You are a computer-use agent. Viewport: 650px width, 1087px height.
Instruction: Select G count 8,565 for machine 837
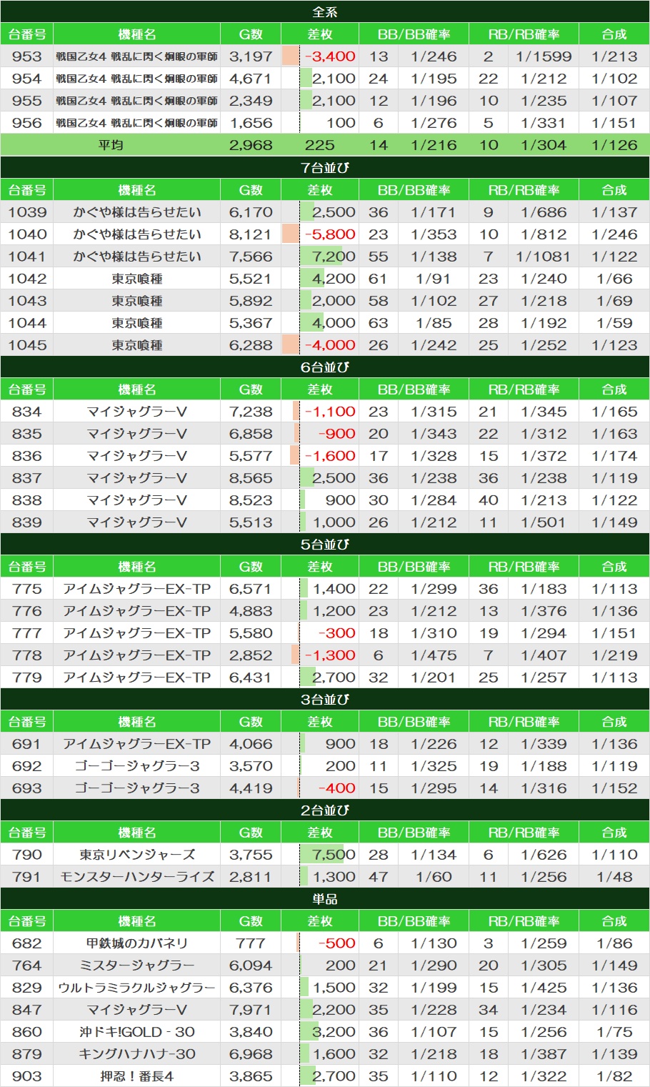(x=251, y=478)
